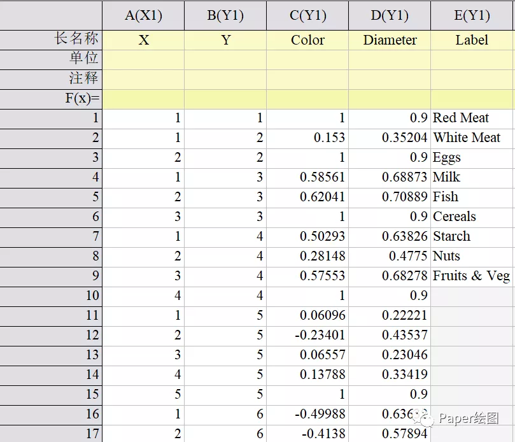Select the cell labeled Red Meat
The height and width of the screenshot is (442, 515).
(x=472, y=118)
